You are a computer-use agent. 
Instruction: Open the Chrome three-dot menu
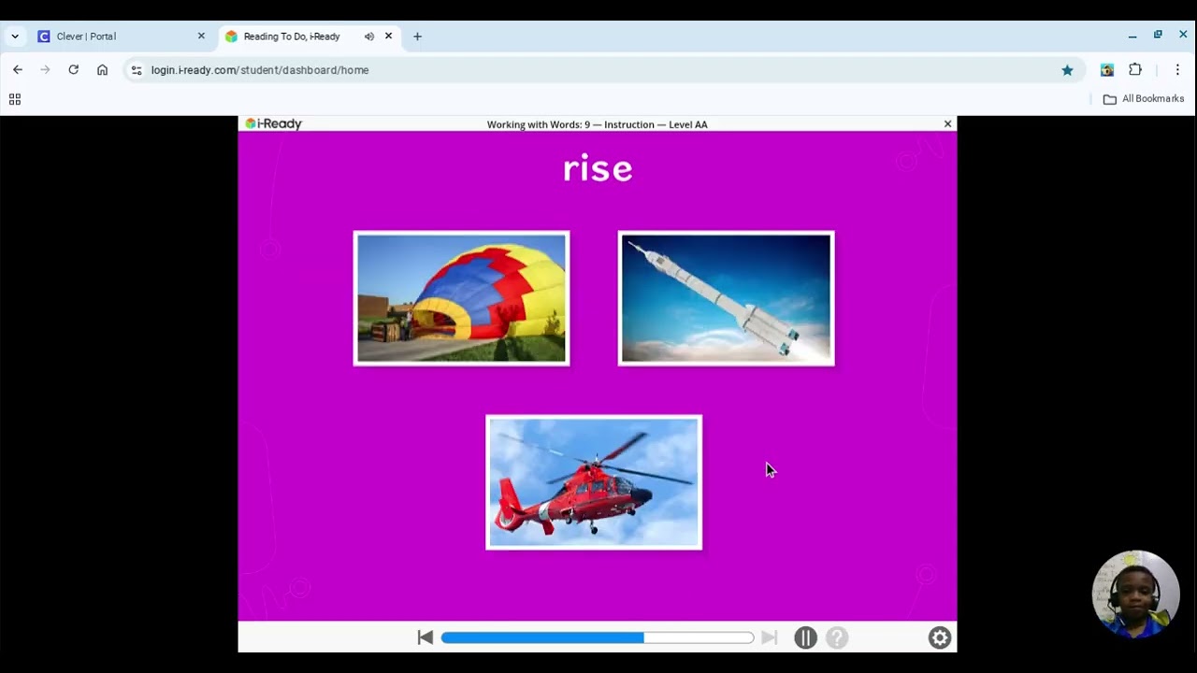(x=1177, y=70)
